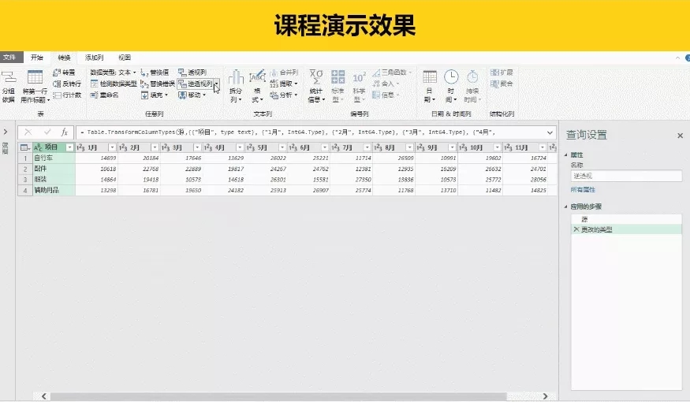
Task: Click 将第一行用作标题 table icon
Action: [35, 77]
